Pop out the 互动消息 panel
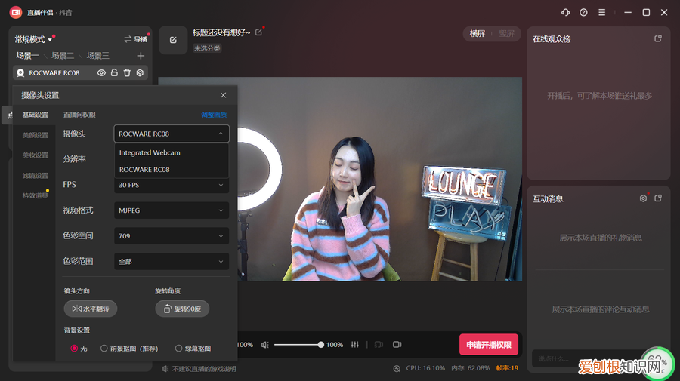680x381 pixels. [x=658, y=198]
